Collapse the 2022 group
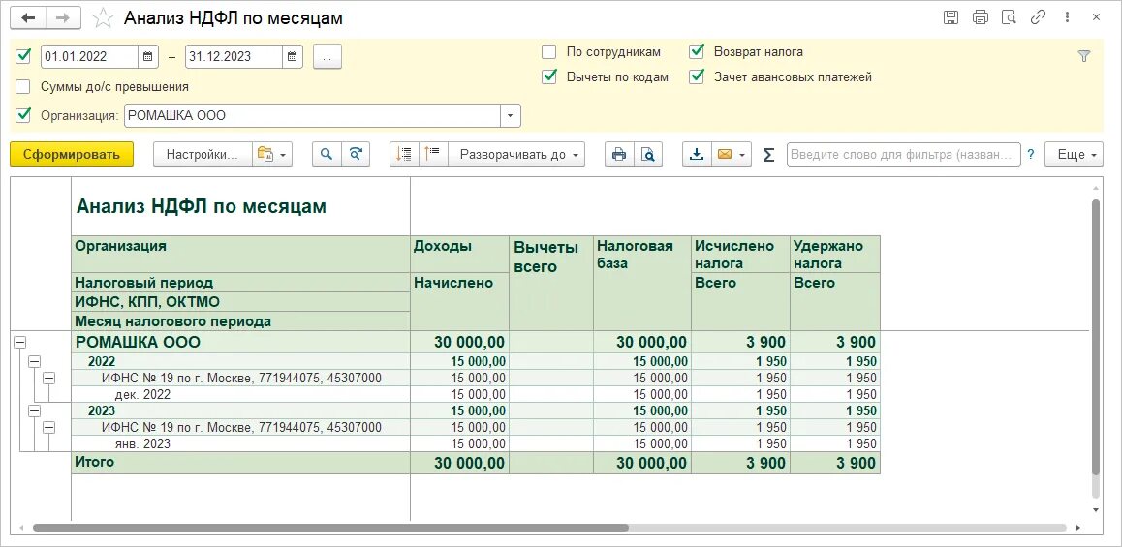 (34, 362)
